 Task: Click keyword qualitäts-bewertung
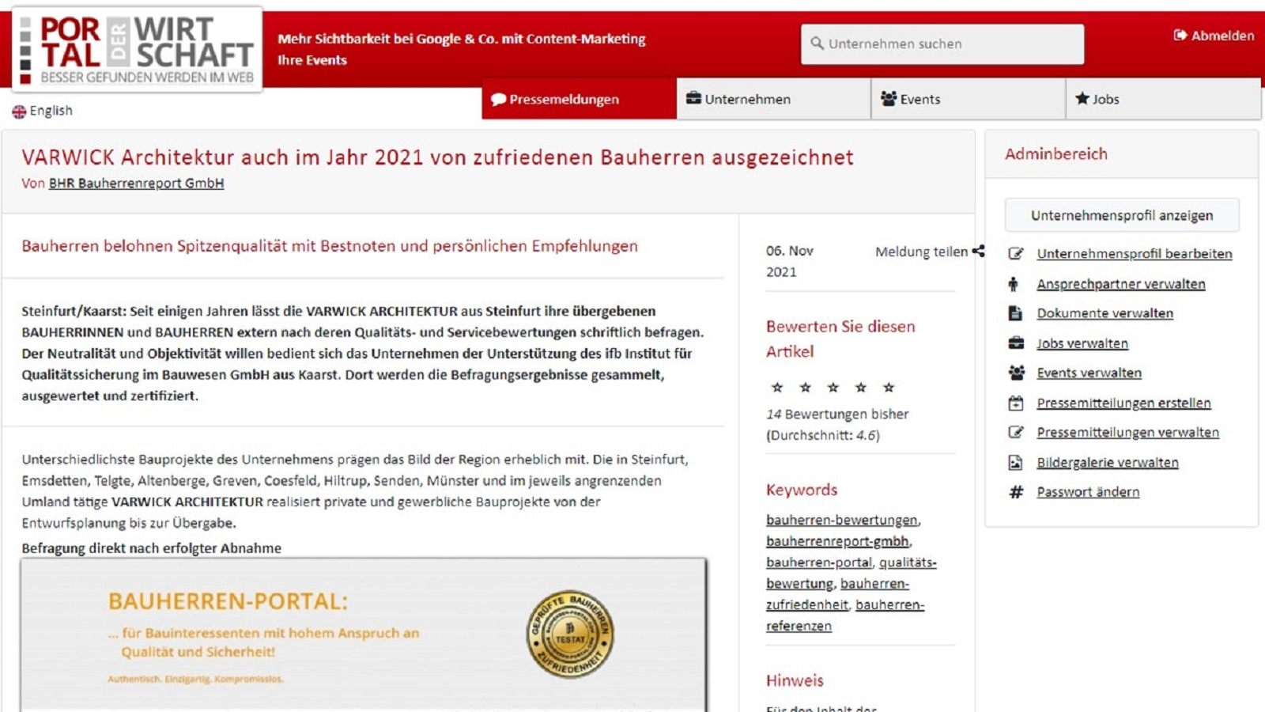point(908,562)
